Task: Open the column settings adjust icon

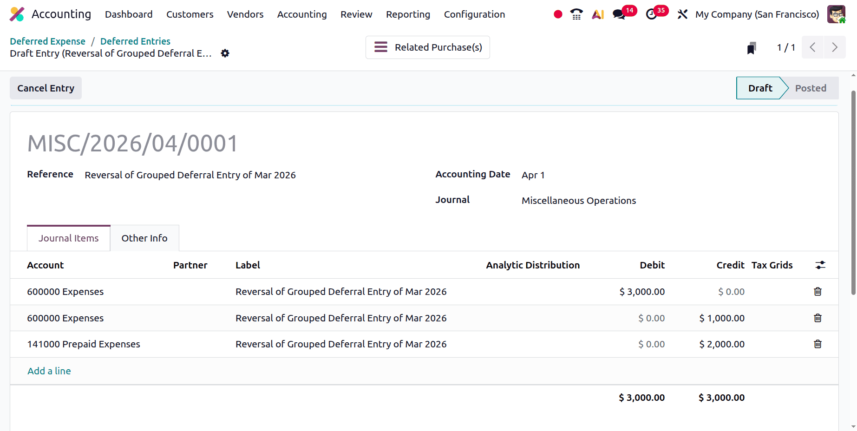Action: (820, 265)
